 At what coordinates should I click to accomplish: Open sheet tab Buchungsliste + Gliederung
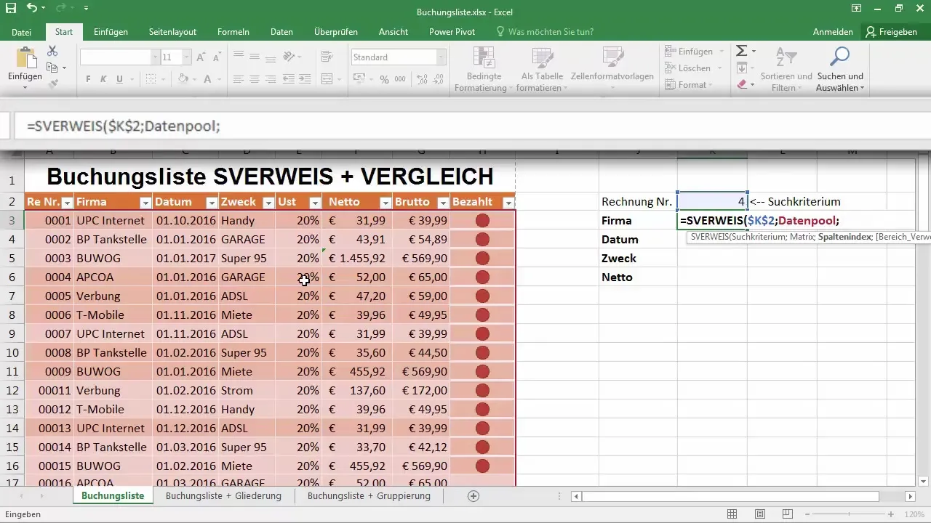click(223, 496)
